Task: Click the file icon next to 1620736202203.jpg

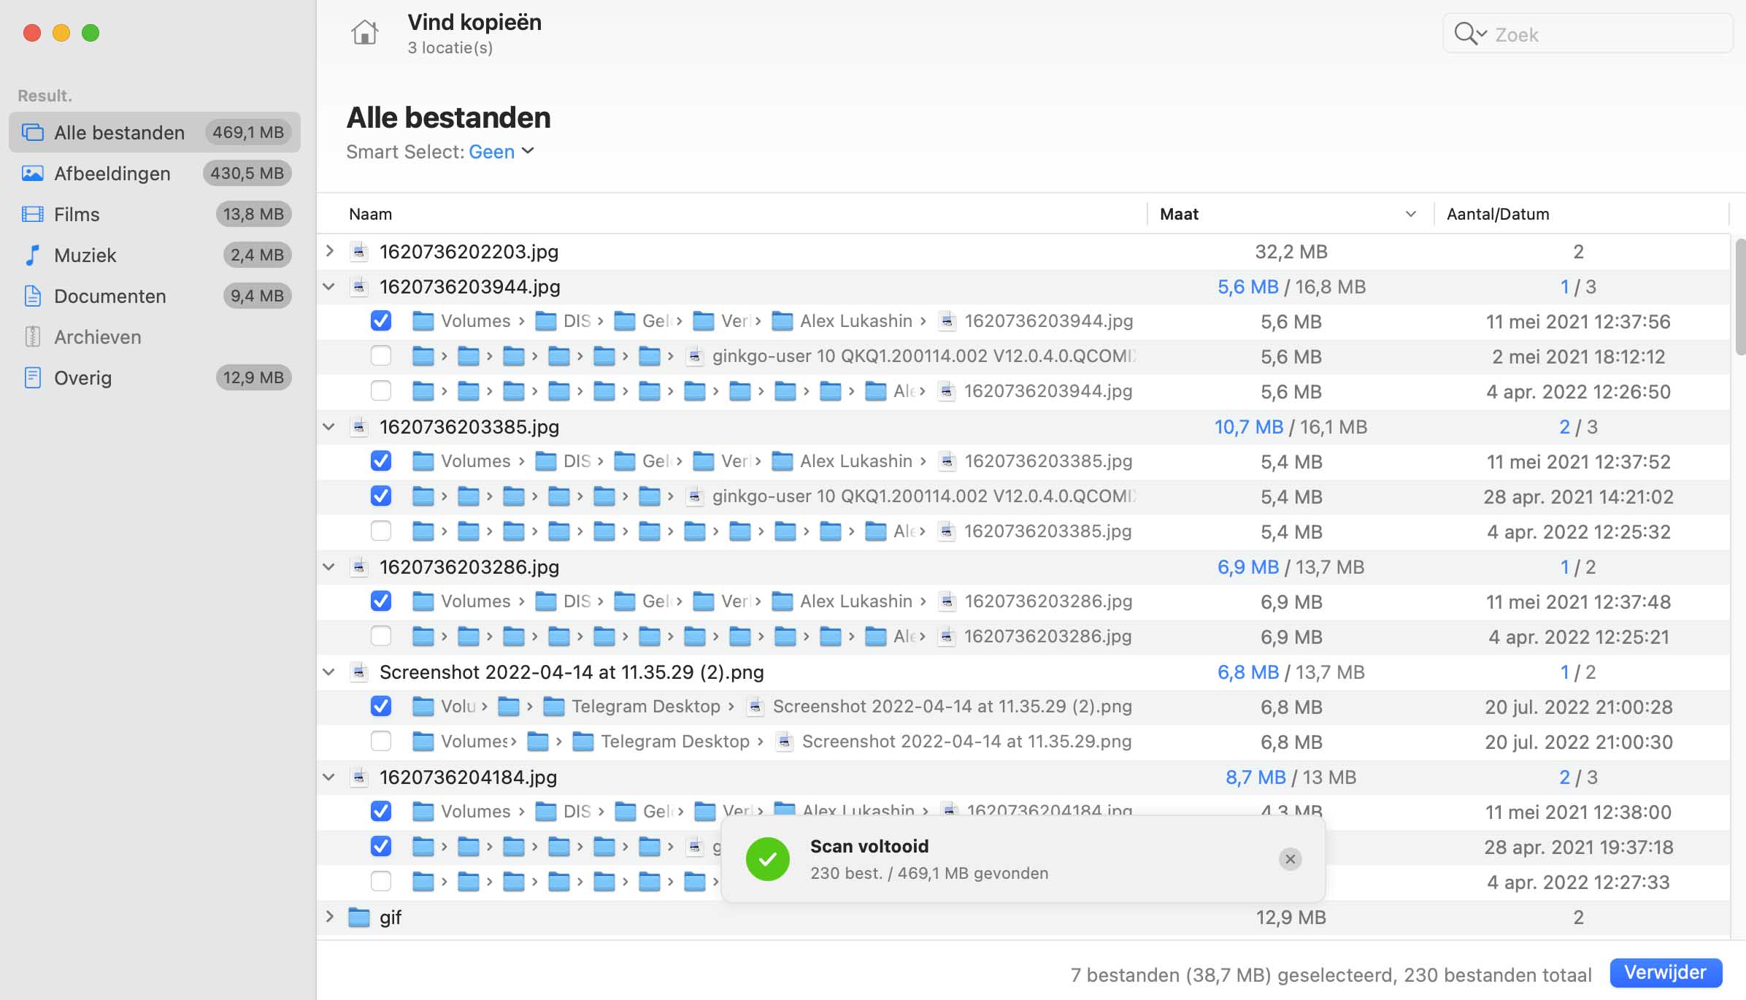Action: point(358,252)
